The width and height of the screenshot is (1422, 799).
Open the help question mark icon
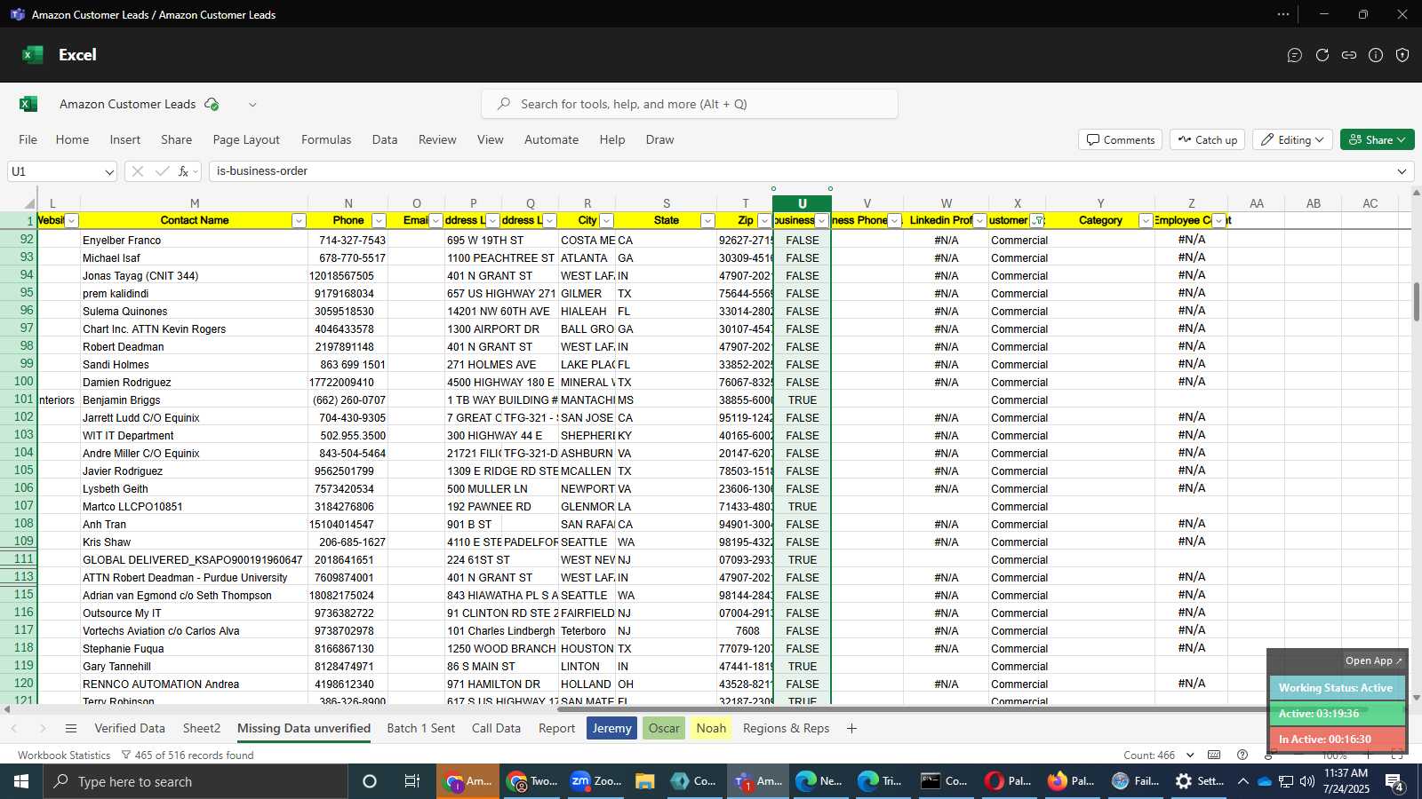point(1242,755)
